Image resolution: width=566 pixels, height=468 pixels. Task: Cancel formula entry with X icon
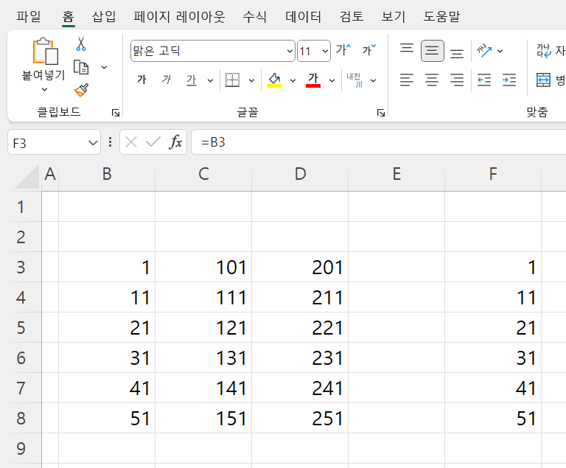[x=131, y=142]
